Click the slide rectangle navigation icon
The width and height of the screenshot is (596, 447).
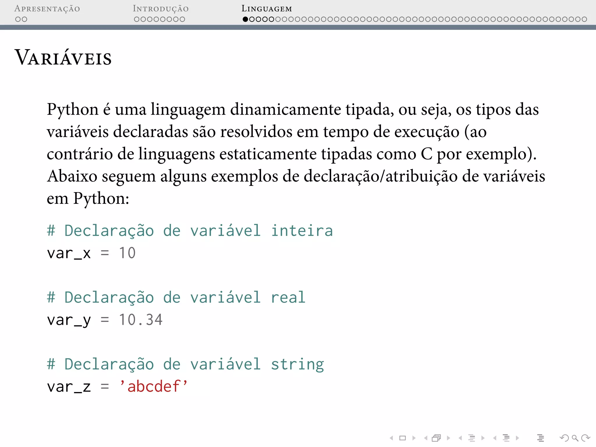coord(403,438)
